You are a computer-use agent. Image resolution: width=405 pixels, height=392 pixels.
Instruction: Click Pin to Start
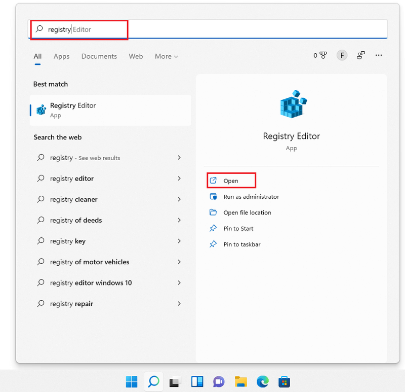(x=238, y=229)
